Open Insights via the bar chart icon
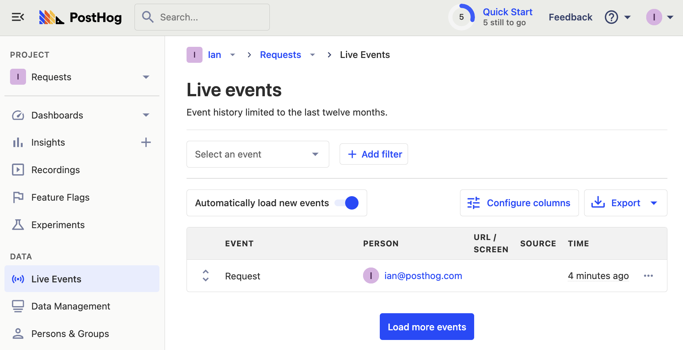This screenshot has height=350, width=683. pyautogui.click(x=18, y=142)
